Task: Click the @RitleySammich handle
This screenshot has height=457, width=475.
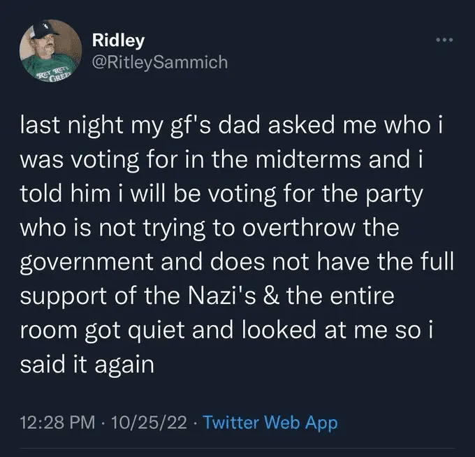Action: click(160, 62)
